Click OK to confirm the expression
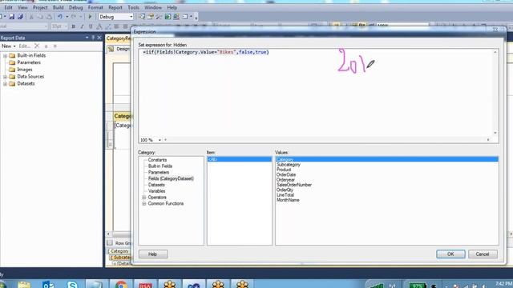 [450, 254]
